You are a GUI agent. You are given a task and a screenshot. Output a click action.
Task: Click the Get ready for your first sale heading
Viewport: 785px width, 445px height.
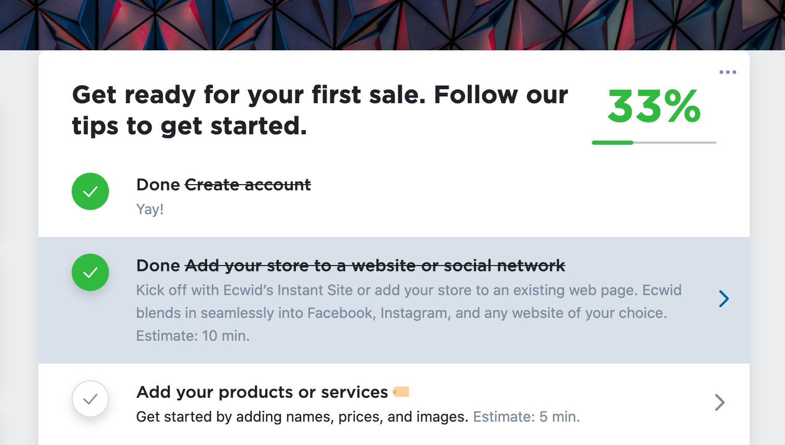coord(320,110)
